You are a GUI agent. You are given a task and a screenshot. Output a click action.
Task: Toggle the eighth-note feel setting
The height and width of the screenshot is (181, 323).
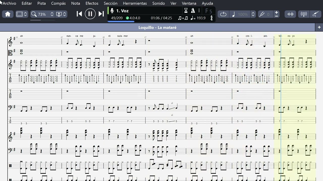tap(183, 18)
